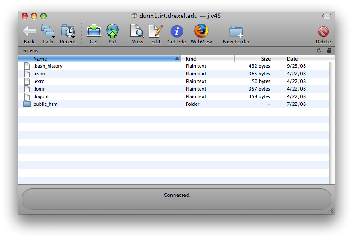The image size is (353, 239).
Task: Click the .login document icon
Action: coord(27,89)
